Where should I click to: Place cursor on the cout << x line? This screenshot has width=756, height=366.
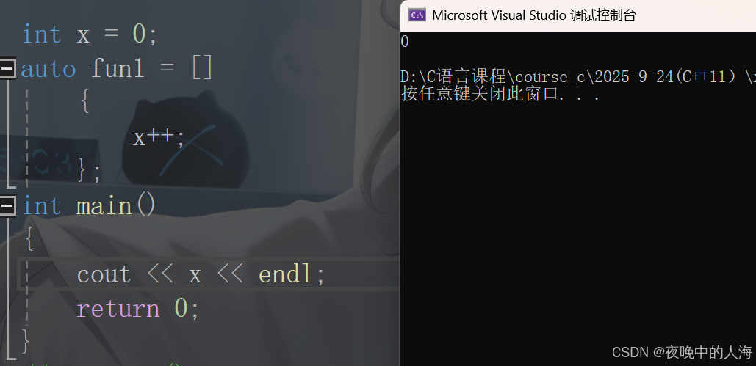click(209, 274)
